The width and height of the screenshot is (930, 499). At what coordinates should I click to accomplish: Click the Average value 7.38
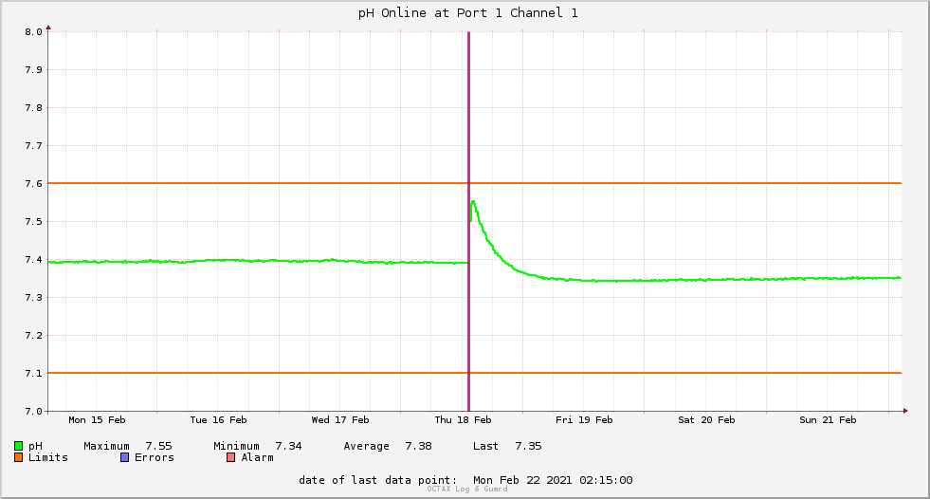[418, 446]
